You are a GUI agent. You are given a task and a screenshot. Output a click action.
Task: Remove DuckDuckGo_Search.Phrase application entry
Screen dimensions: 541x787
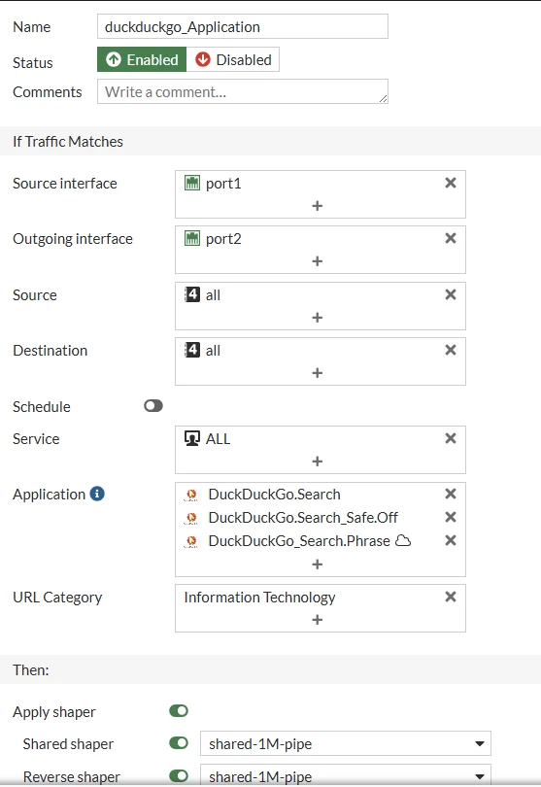[450, 540]
